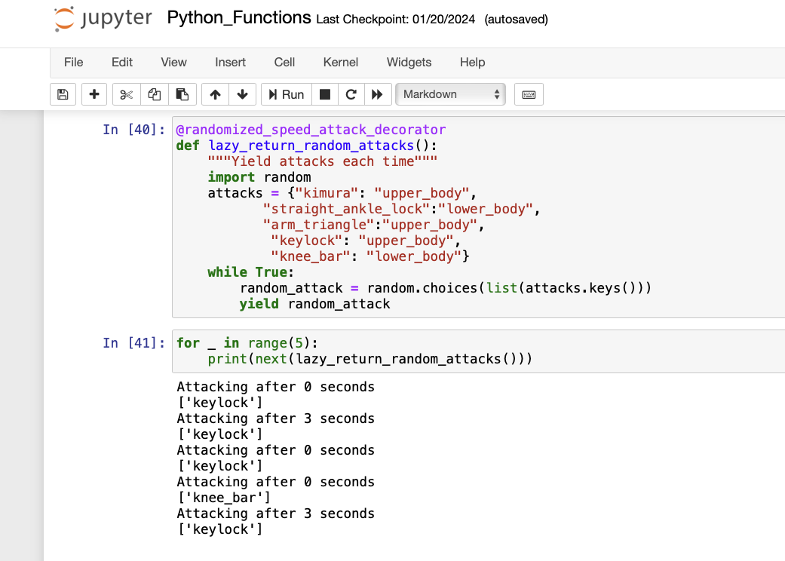
Task: Open the Edit menu
Action: click(x=122, y=62)
